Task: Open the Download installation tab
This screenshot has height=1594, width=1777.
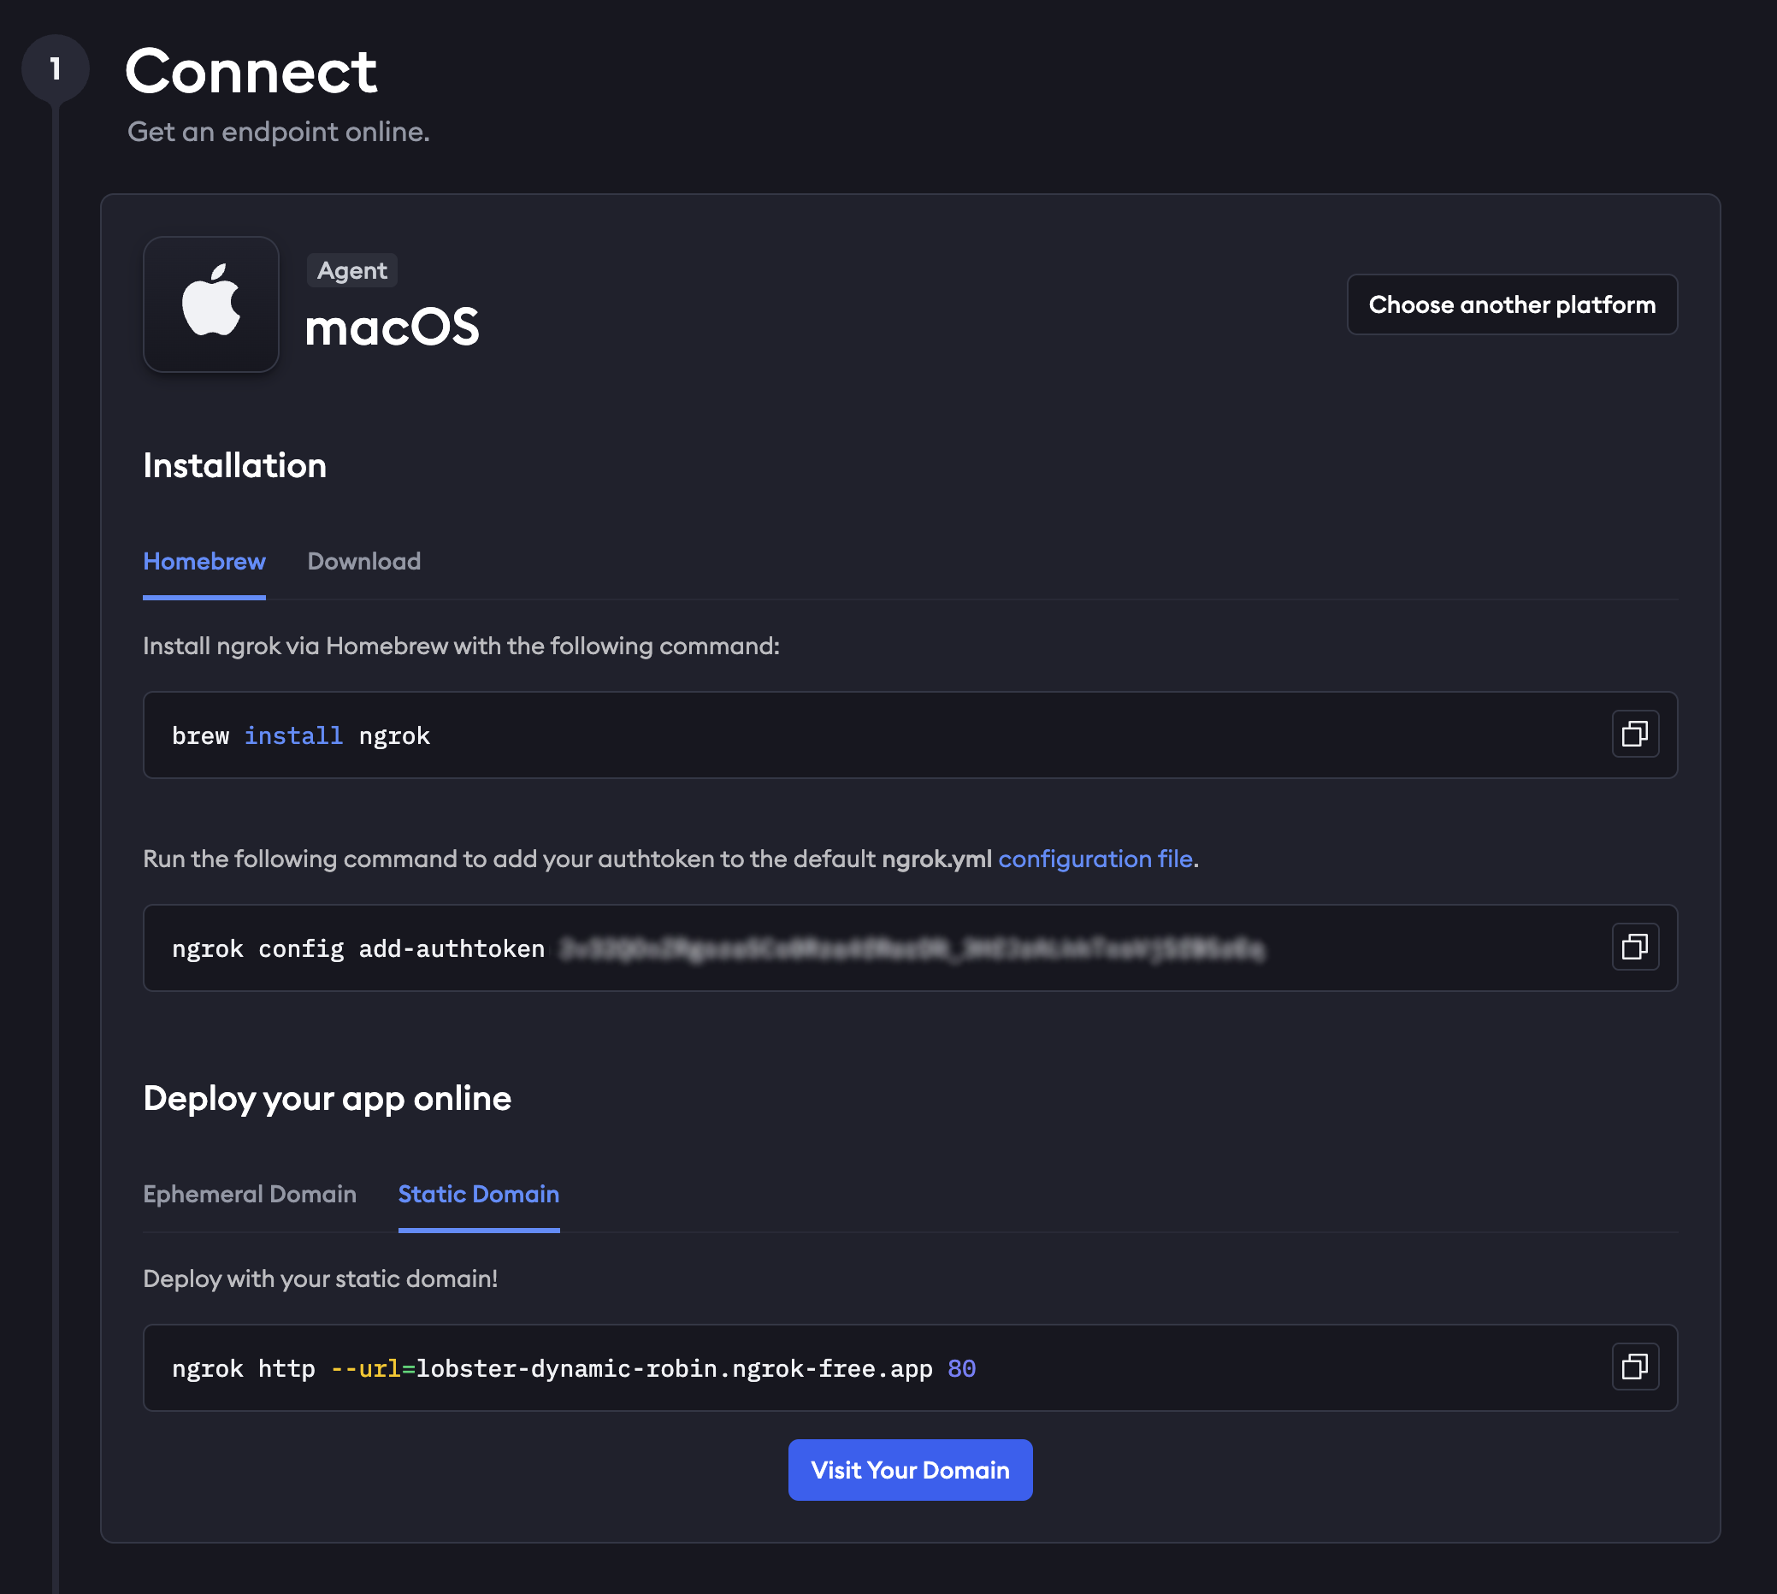Action: pyautogui.click(x=363, y=561)
